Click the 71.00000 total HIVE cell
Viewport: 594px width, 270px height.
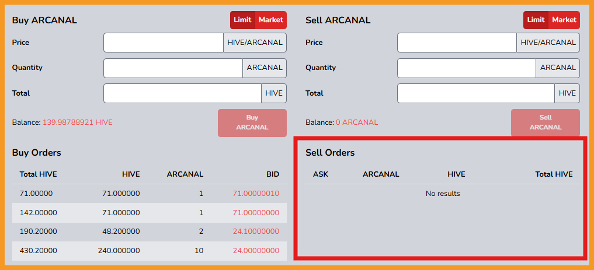[36, 194]
